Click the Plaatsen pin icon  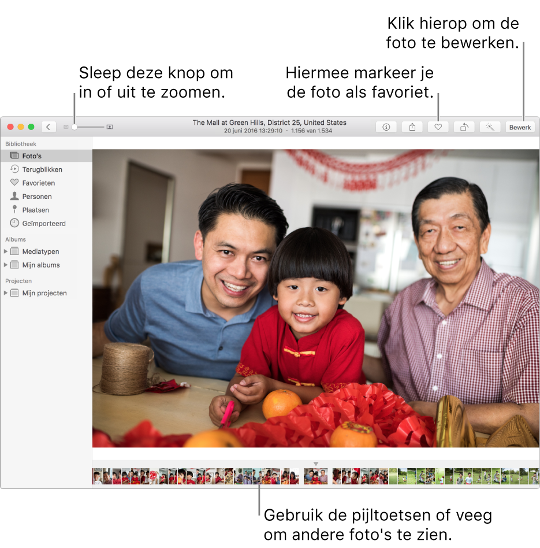pos(14,209)
